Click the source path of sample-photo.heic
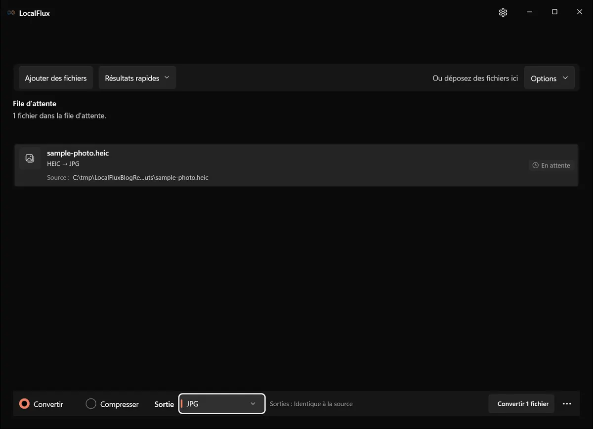Image resolution: width=593 pixels, height=429 pixels. (x=140, y=178)
